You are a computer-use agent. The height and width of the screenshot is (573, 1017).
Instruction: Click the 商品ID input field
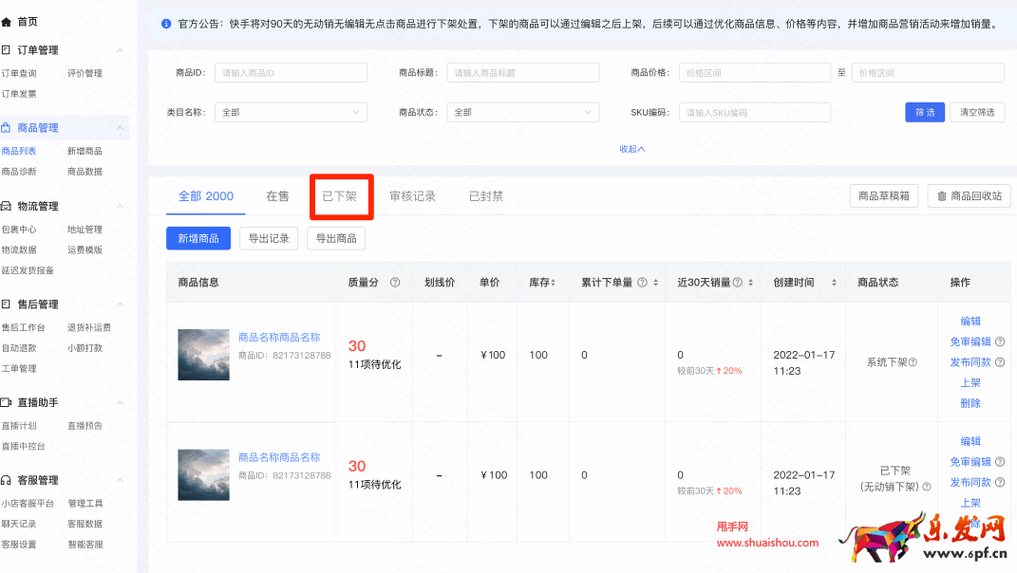click(291, 73)
